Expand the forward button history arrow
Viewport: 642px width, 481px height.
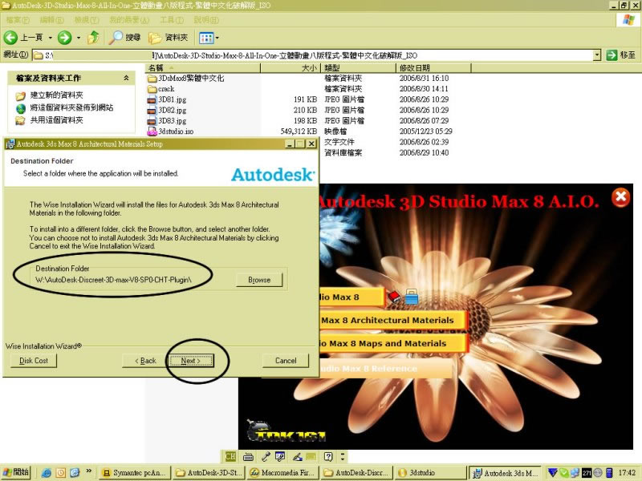pos(78,38)
